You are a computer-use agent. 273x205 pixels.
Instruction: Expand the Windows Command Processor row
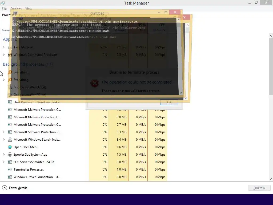4,54
